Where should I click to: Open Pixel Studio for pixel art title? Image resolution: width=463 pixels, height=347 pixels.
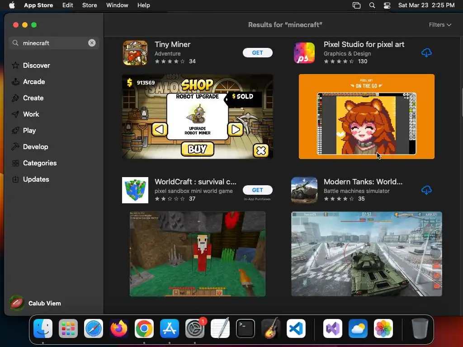(x=364, y=44)
